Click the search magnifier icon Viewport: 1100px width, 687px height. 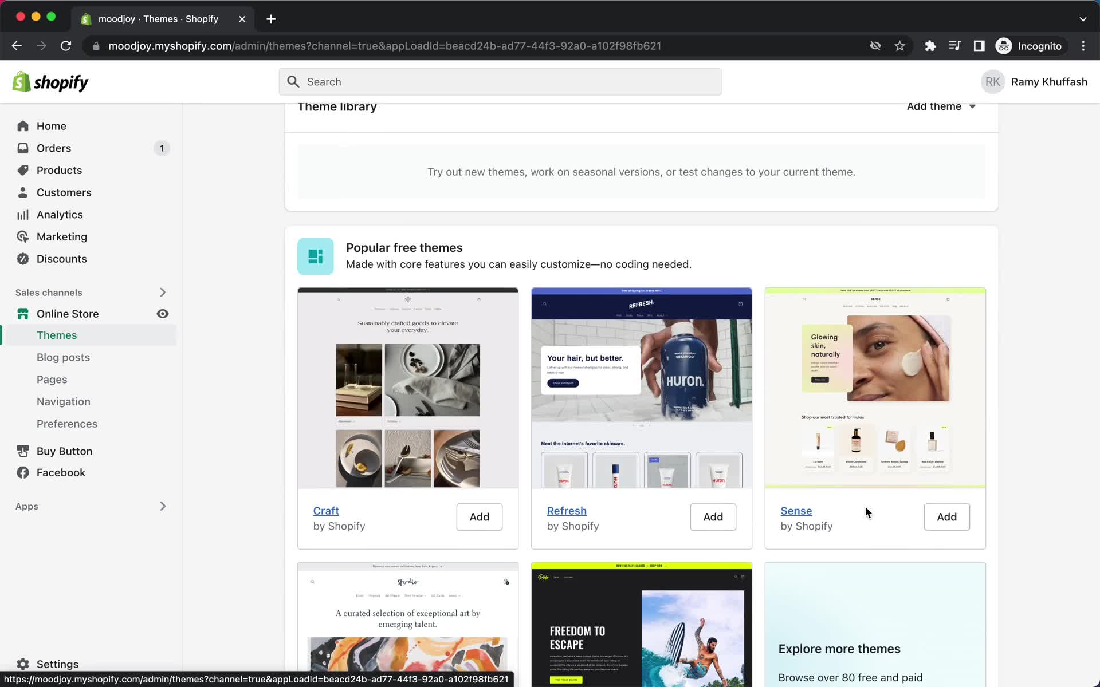point(293,82)
